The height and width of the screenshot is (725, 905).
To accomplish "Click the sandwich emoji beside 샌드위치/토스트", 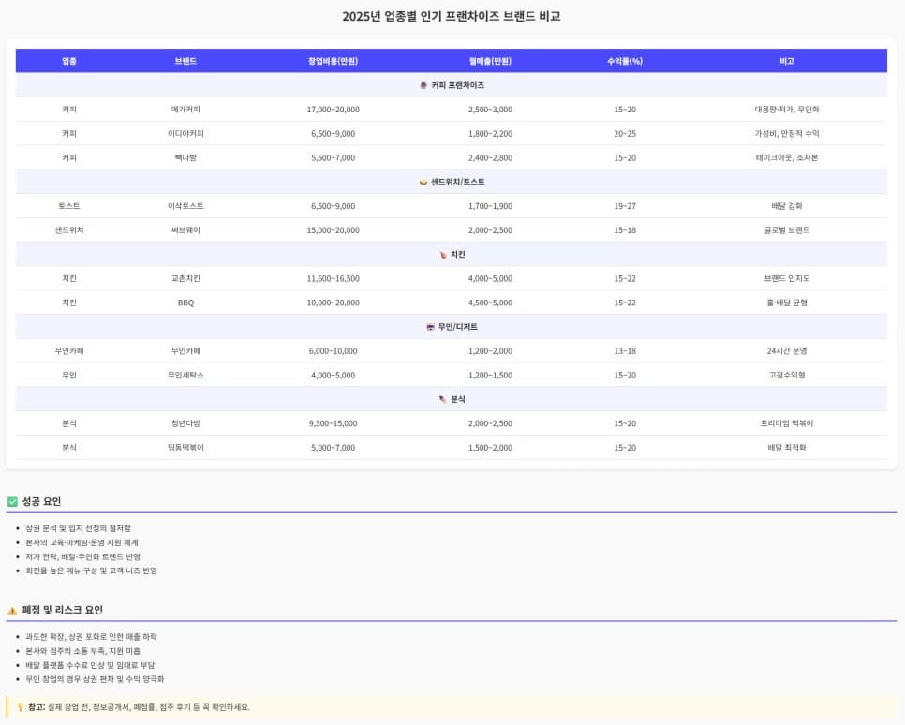I will [x=423, y=182].
